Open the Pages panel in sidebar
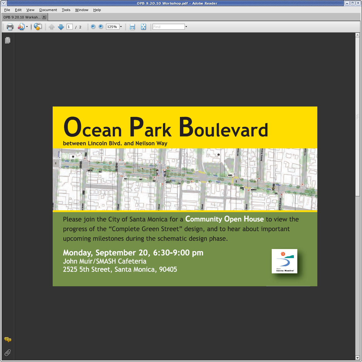Screen dimensions: 362x362 pyautogui.click(x=8, y=40)
